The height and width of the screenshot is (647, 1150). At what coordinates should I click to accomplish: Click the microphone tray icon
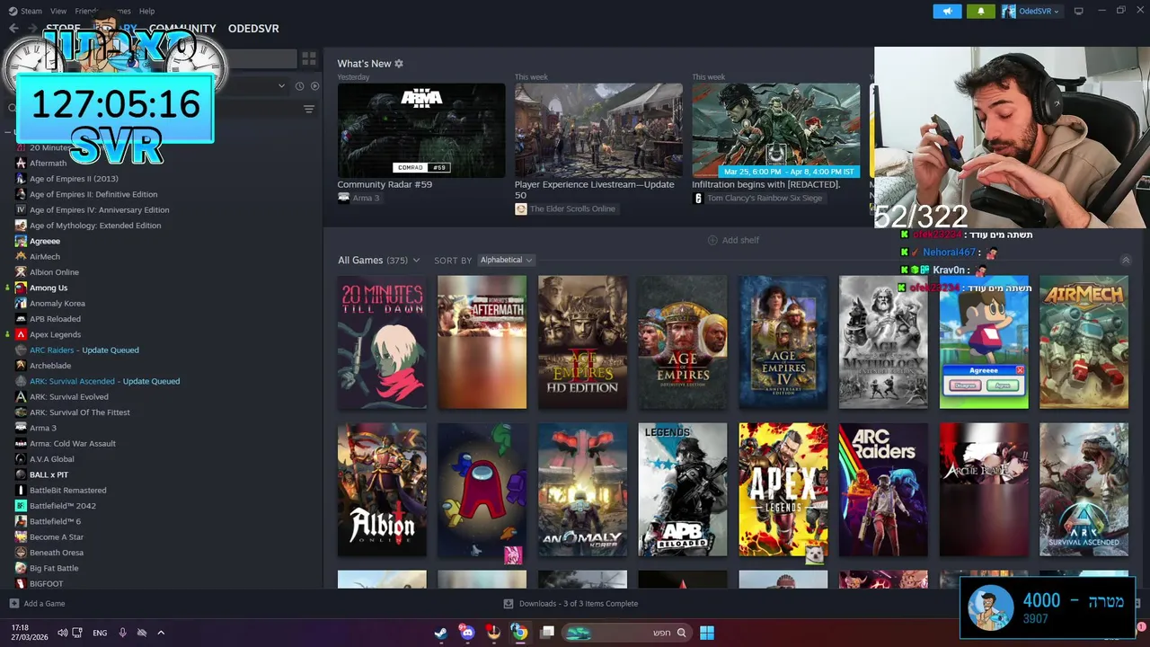[123, 633]
